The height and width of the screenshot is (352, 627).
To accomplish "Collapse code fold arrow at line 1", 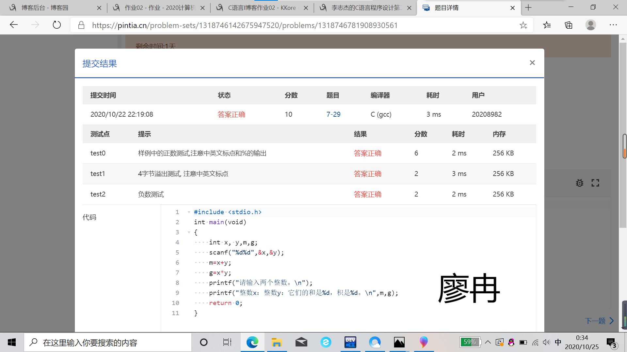I will click(x=189, y=212).
